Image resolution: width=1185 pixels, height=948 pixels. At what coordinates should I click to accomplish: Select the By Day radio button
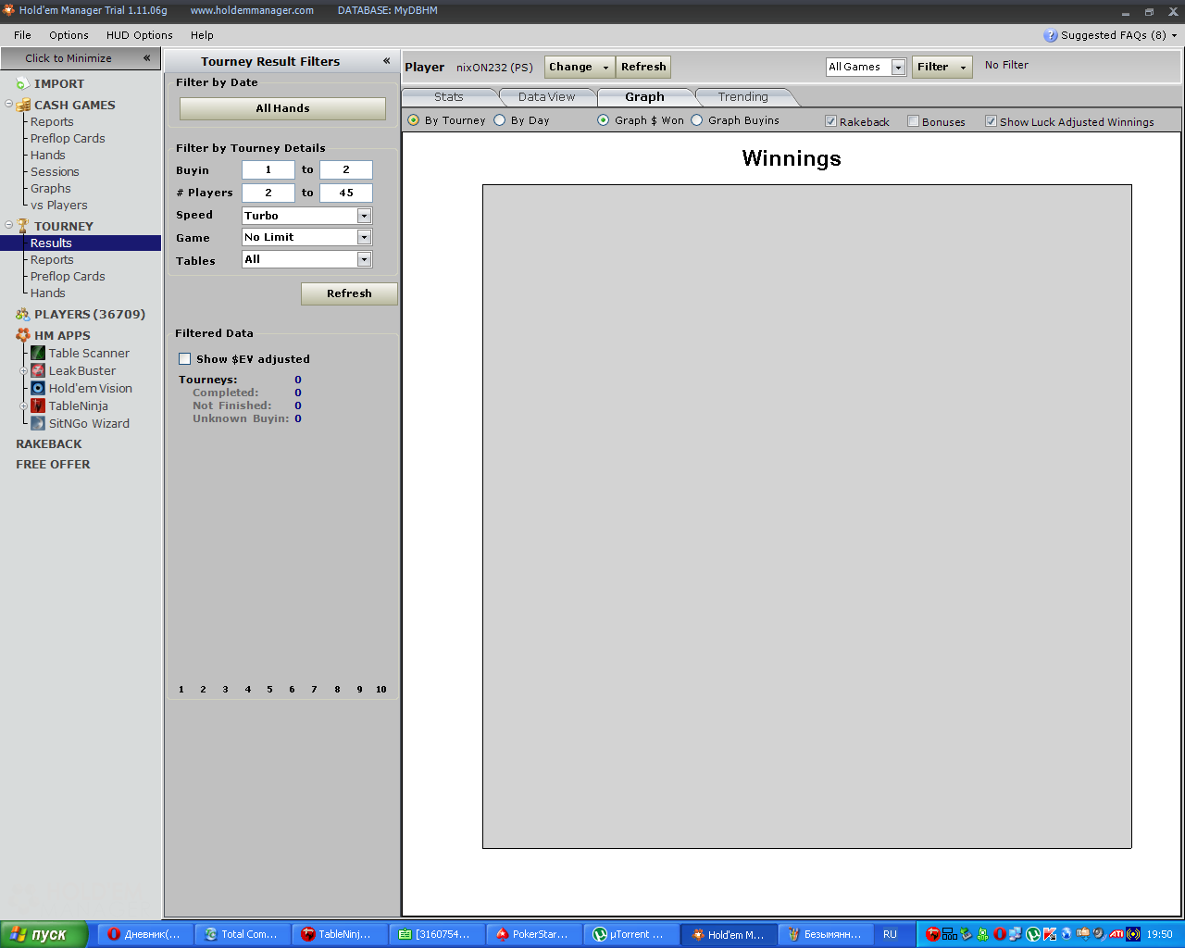500,120
